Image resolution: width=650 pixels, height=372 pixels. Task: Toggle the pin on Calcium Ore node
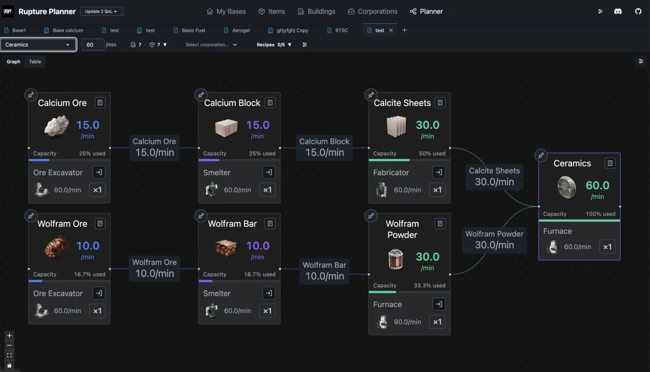(x=31, y=95)
